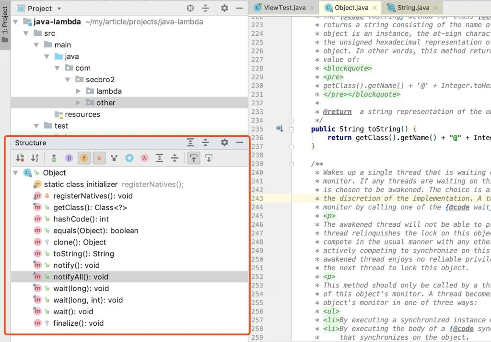
Task: Click the "1: Project" tool window button
Action: [x=5, y=22]
